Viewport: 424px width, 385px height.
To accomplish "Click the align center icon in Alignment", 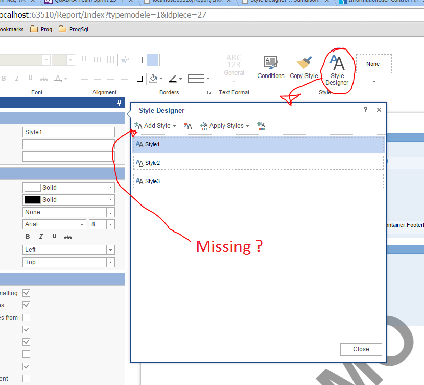I will [x=98, y=79].
